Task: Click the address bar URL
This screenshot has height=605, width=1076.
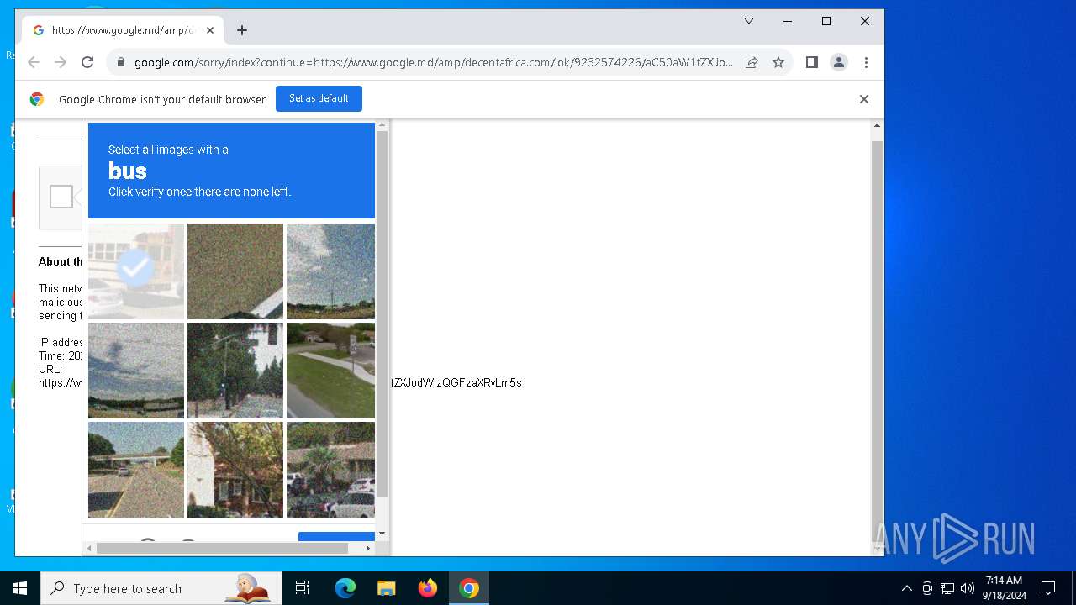Action: (434, 62)
